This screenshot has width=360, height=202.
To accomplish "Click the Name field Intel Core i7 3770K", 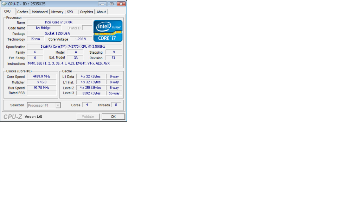I will click(59, 22).
